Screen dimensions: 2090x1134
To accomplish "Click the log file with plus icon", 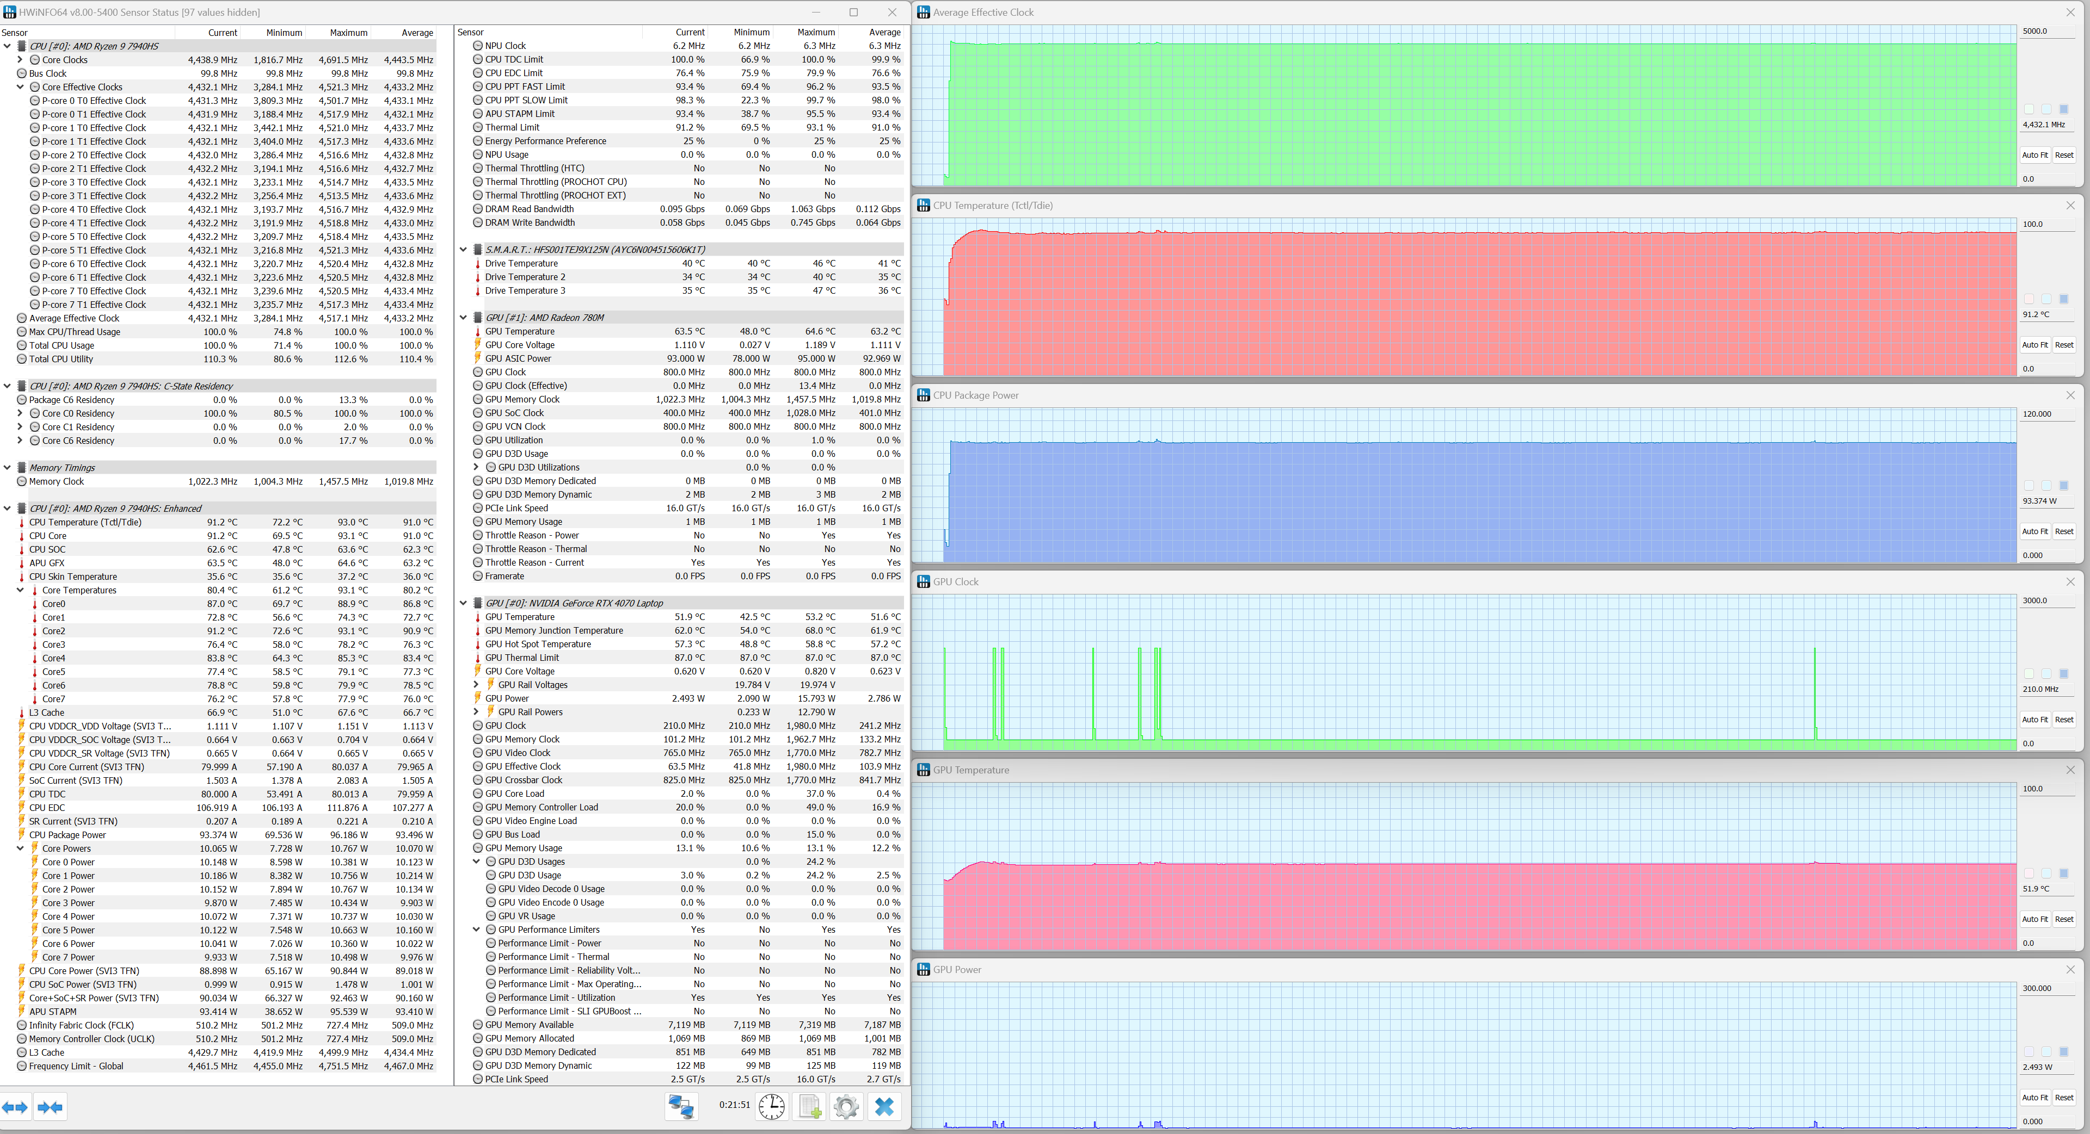I will pos(810,1106).
